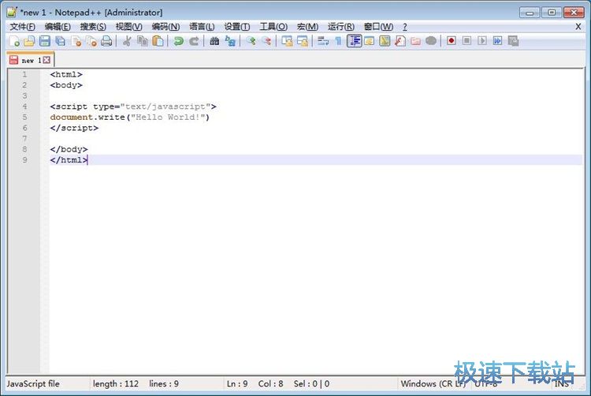591x396 pixels.
Task: Click the Close document toolbar icon
Action: [x=76, y=41]
